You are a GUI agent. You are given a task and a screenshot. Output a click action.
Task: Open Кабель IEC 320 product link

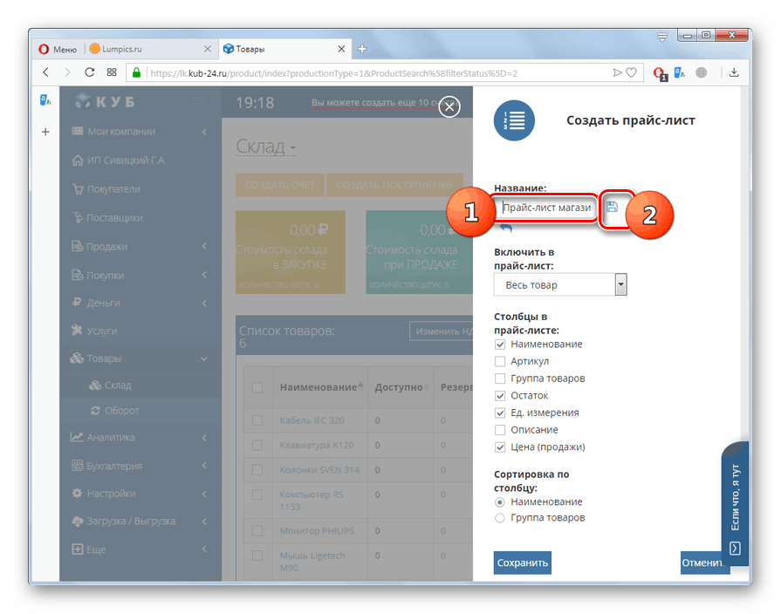click(312, 420)
